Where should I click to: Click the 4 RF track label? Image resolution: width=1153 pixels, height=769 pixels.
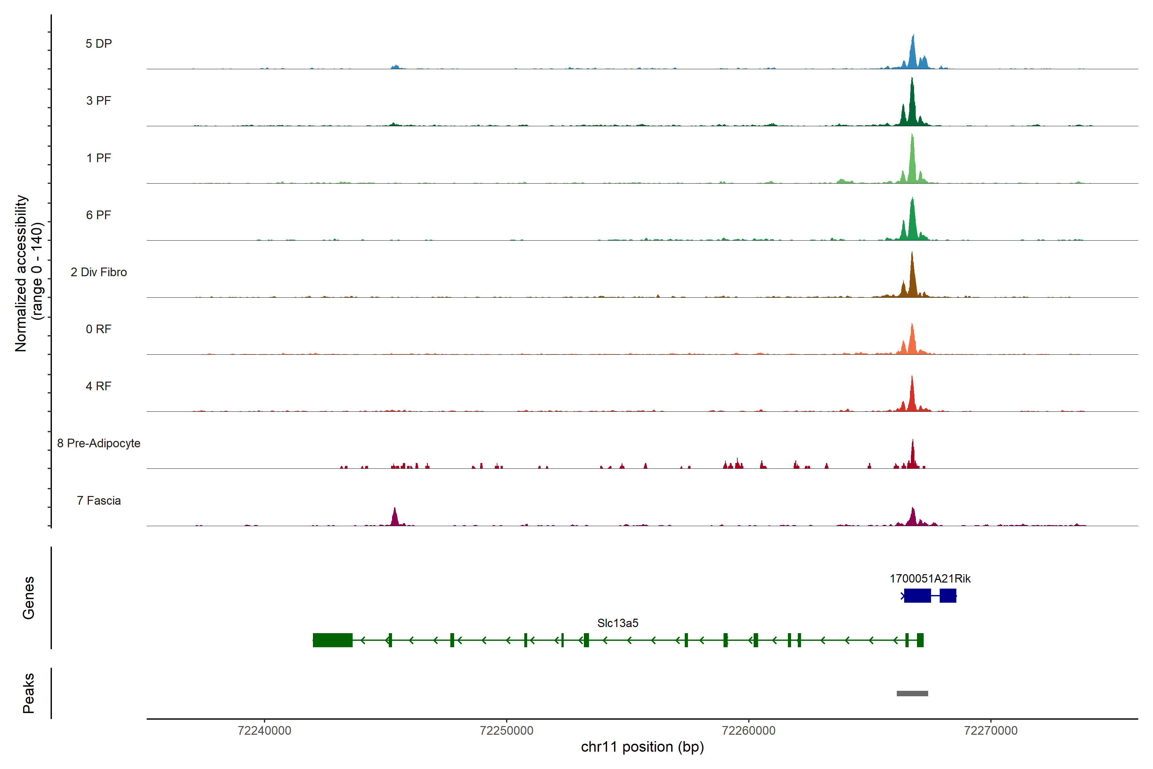[99, 386]
